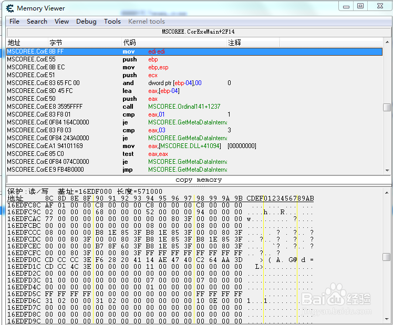The image size is (393, 325).
Task: Click hex address 16EDFCAC
Action: (24, 219)
